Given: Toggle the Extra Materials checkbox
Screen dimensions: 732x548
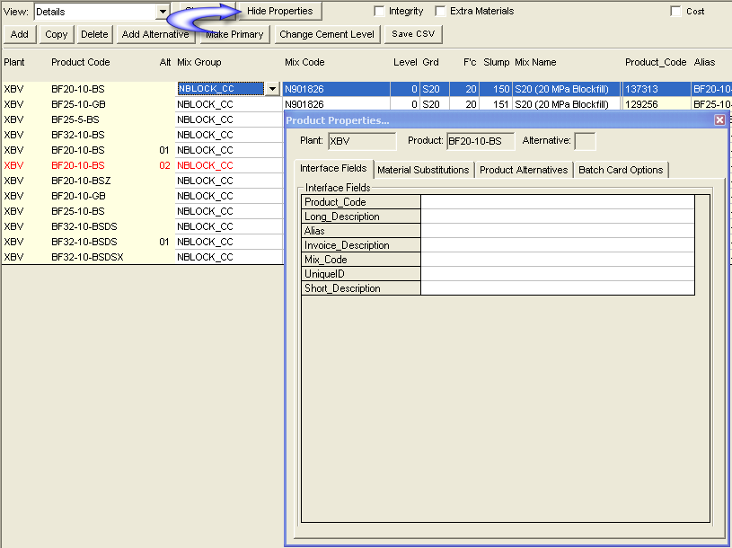Looking at the screenshot, I should tap(441, 12).
